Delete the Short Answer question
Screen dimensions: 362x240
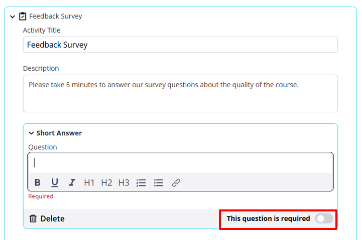tap(47, 218)
